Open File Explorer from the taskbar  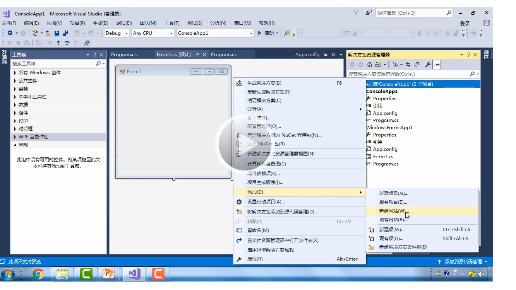(62, 274)
